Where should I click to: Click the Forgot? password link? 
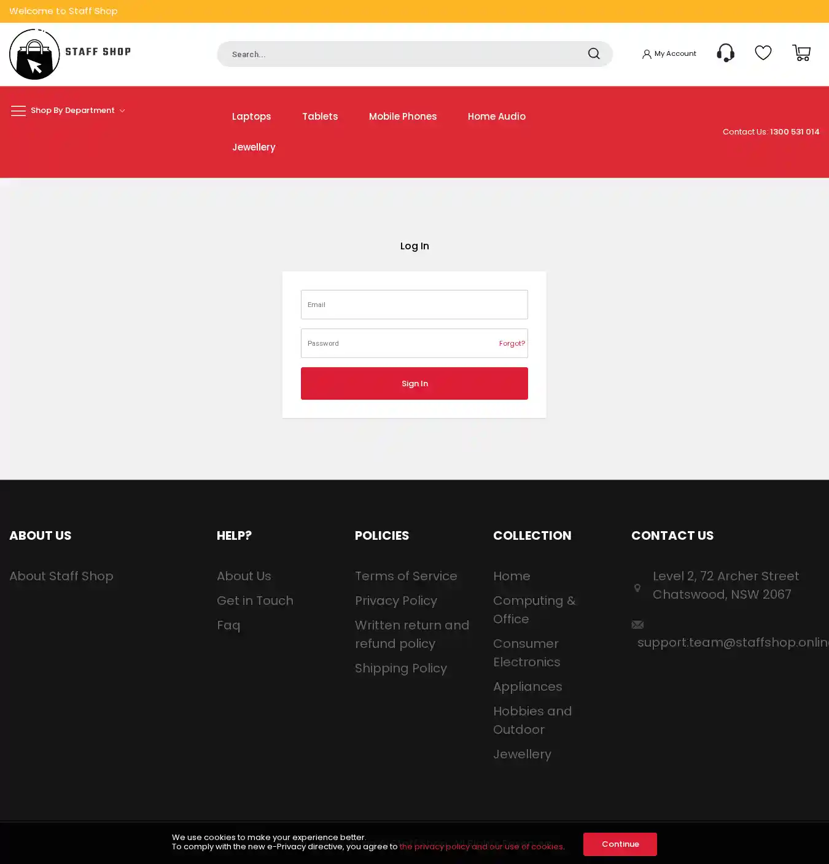coord(512,343)
